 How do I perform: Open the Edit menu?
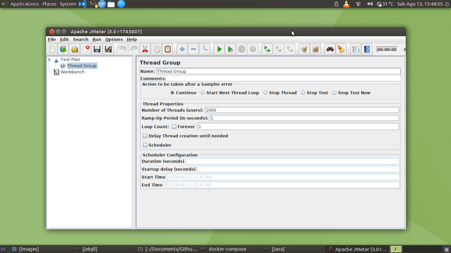[x=64, y=40]
